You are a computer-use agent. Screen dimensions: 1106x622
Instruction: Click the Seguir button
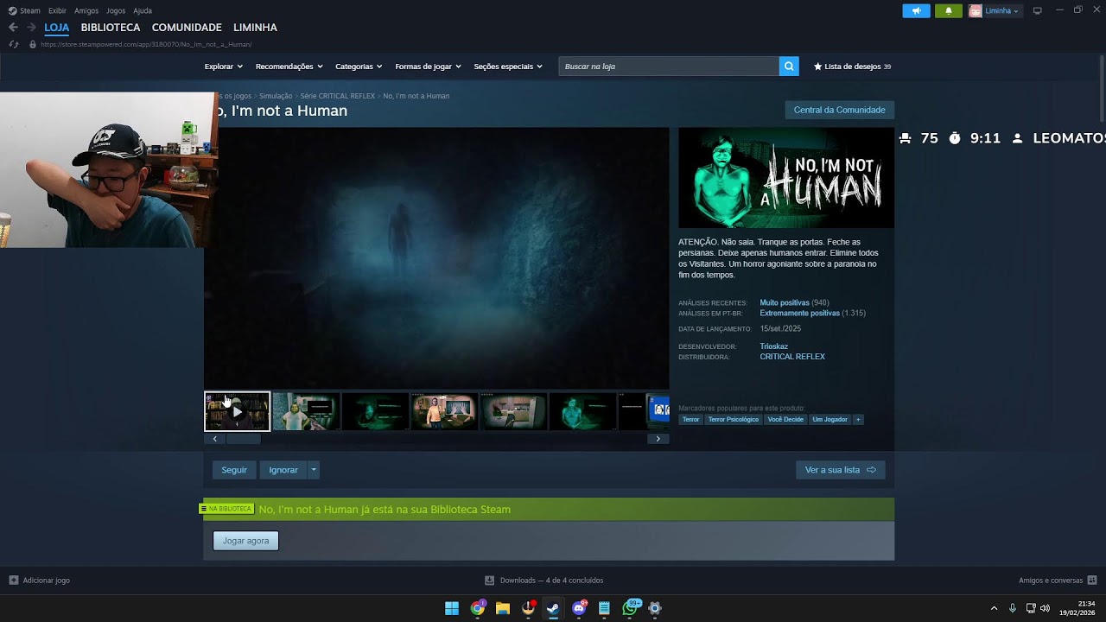(x=234, y=470)
